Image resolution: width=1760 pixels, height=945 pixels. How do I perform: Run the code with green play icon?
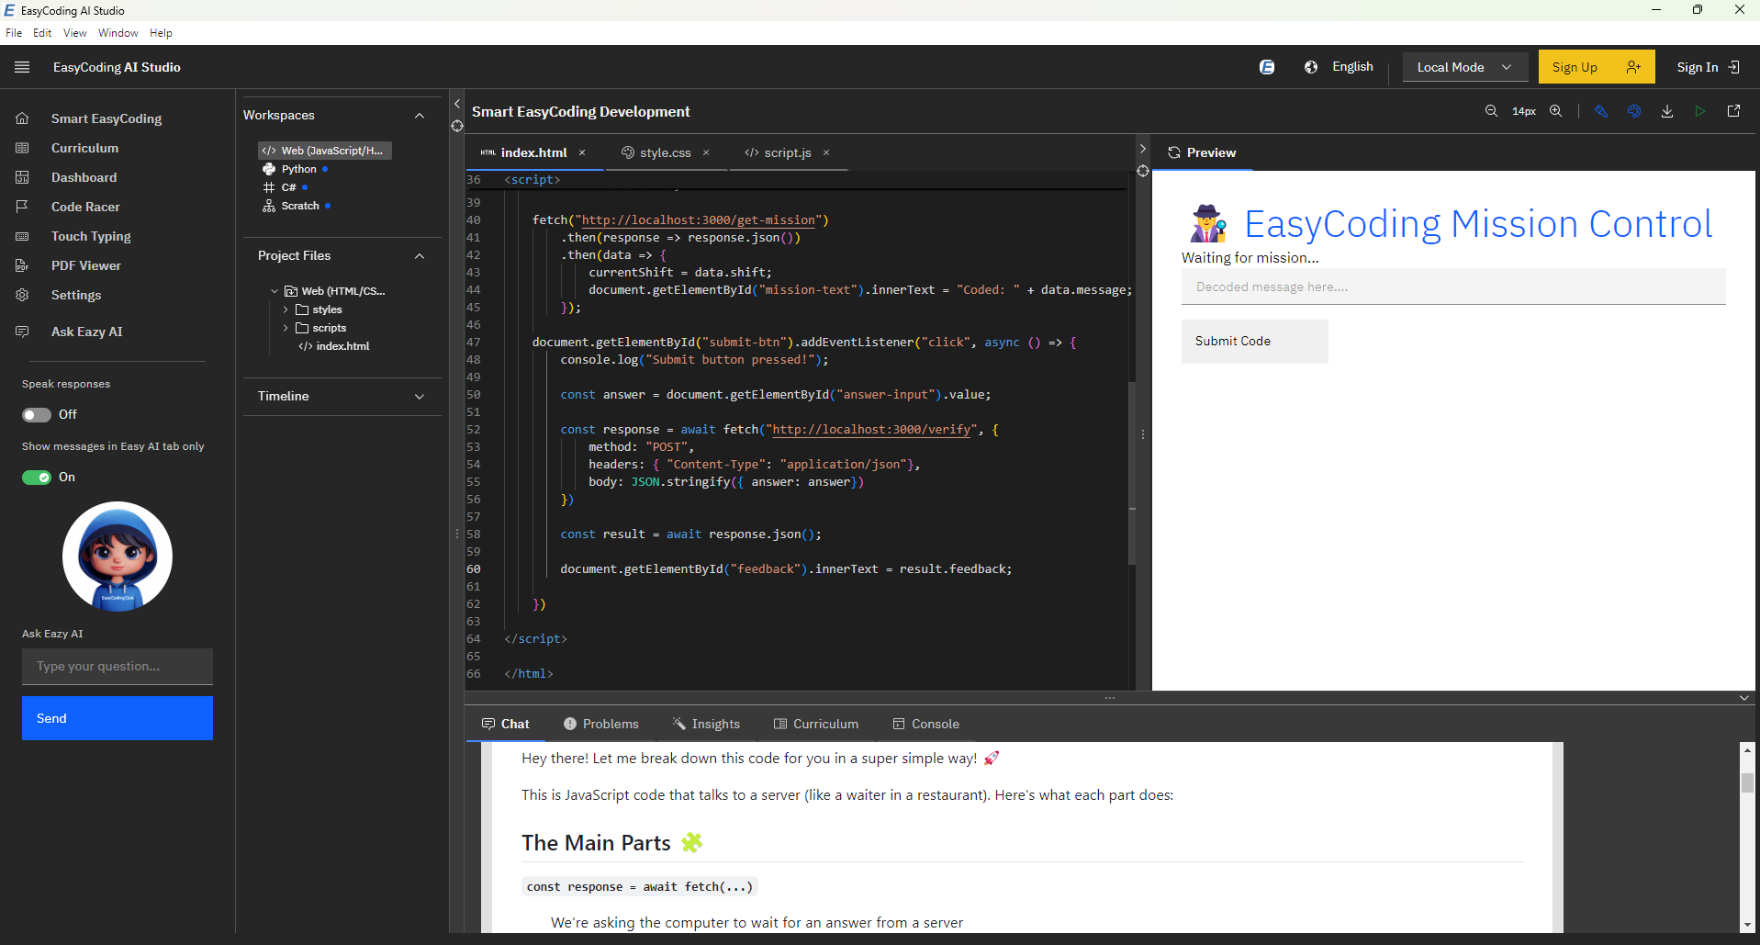(1700, 111)
